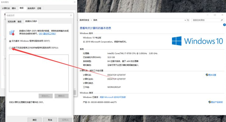Open the address bar history dropdown

(185, 20)
